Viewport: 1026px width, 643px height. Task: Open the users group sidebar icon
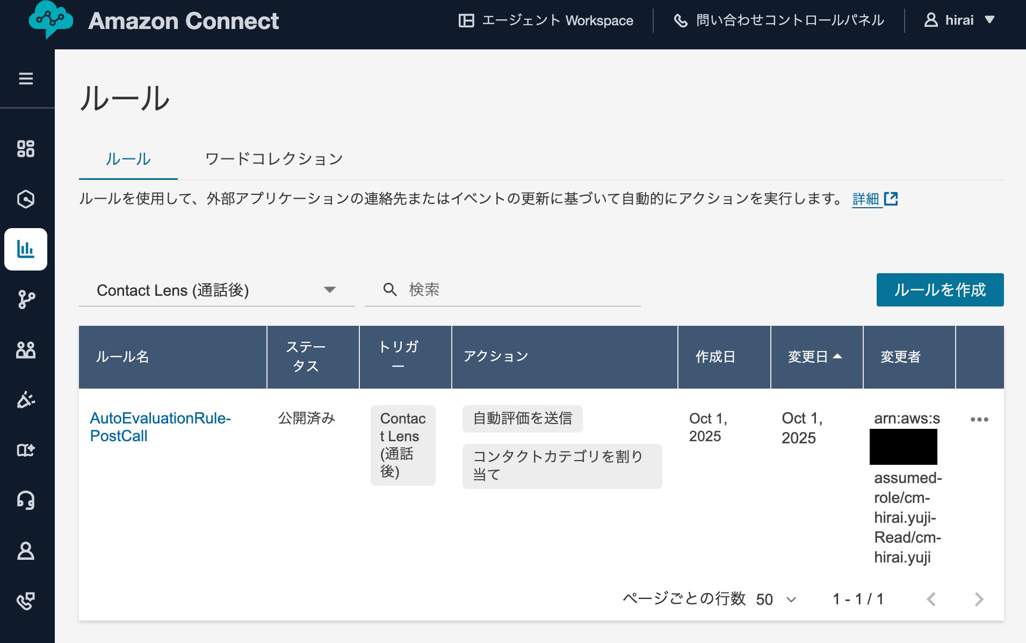tap(26, 350)
